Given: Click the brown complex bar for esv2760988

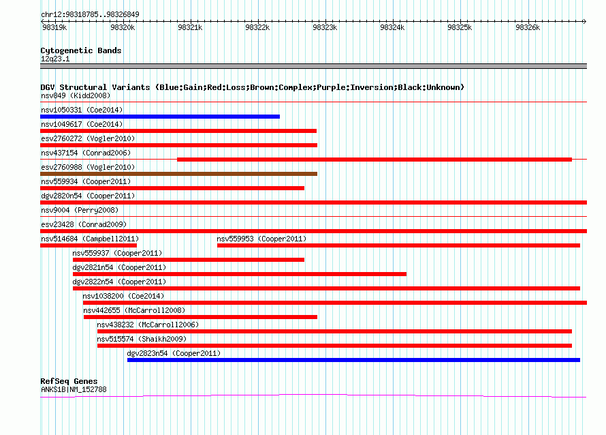Looking at the screenshot, I should point(178,174).
